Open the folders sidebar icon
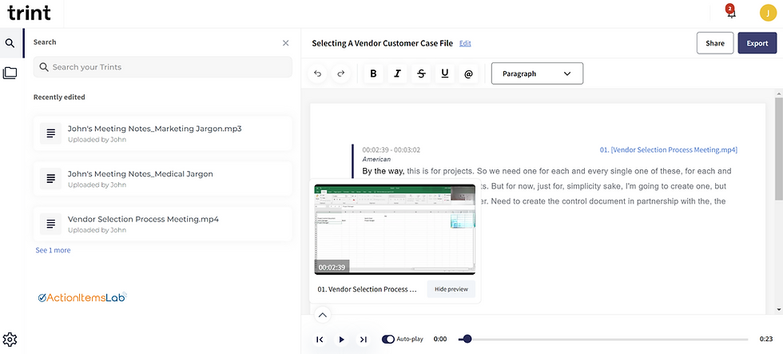Image resolution: width=783 pixels, height=354 pixels. tap(10, 73)
